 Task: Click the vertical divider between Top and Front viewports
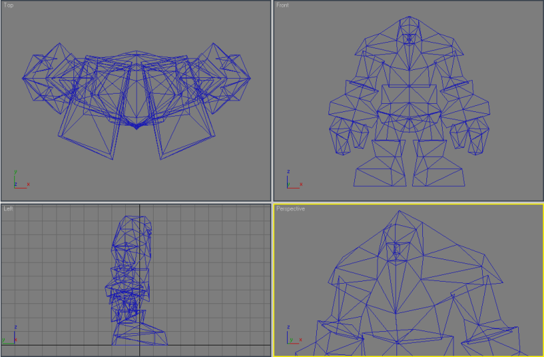point(272,100)
